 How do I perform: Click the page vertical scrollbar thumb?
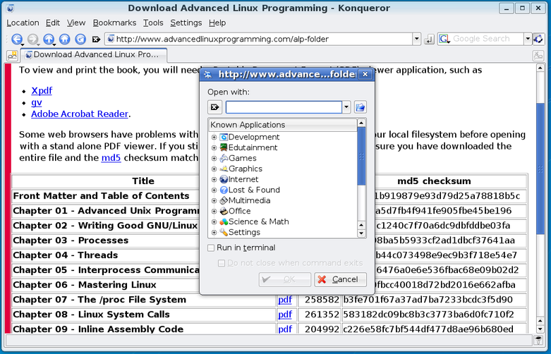point(540,169)
